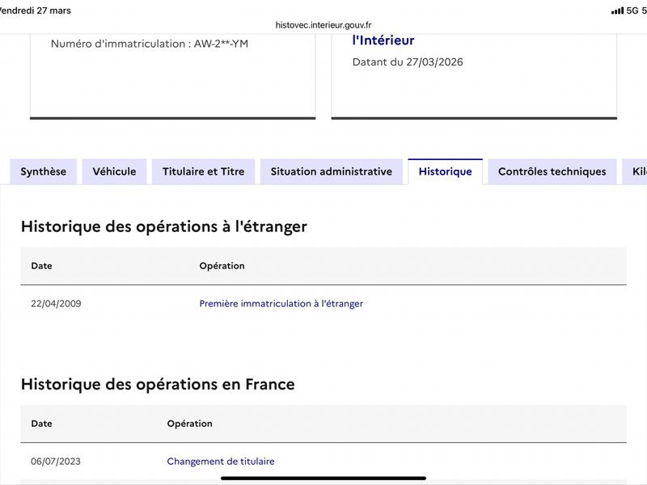Click the Première immatriculation à l'étranger link

point(281,304)
